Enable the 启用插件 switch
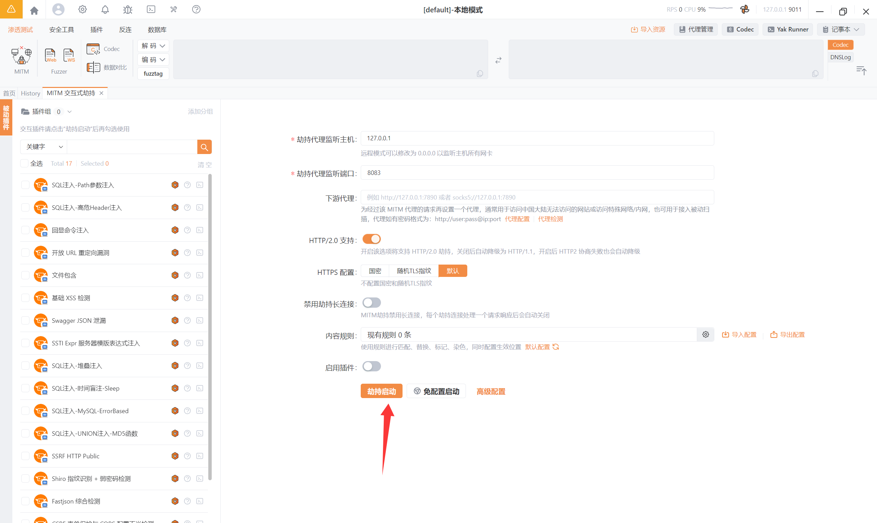This screenshot has width=877, height=523. pos(372,367)
